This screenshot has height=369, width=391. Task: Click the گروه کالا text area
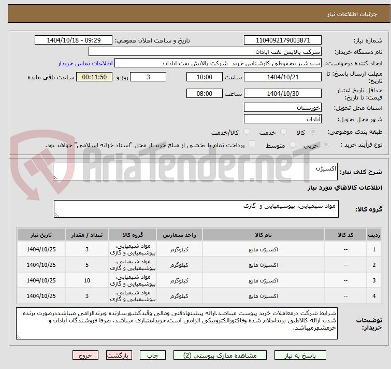click(196, 209)
